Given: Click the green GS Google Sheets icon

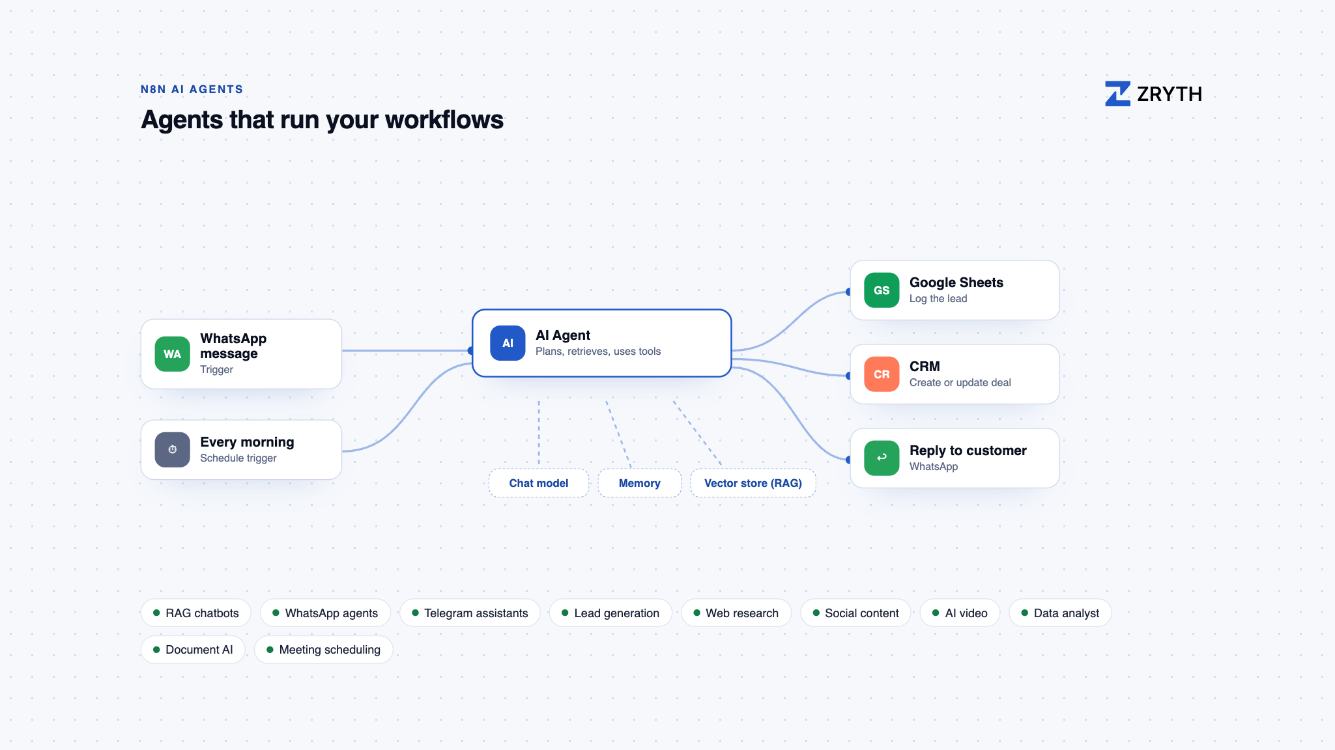Looking at the screenshot, I should (882, 290).
